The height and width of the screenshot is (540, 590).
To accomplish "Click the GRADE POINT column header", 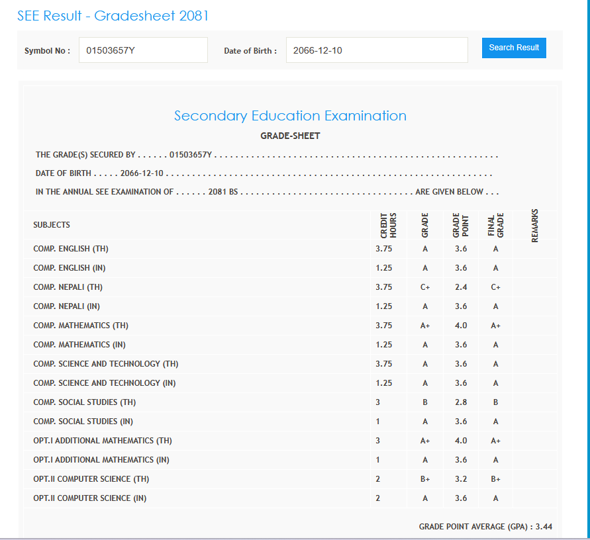I will 460,225.
